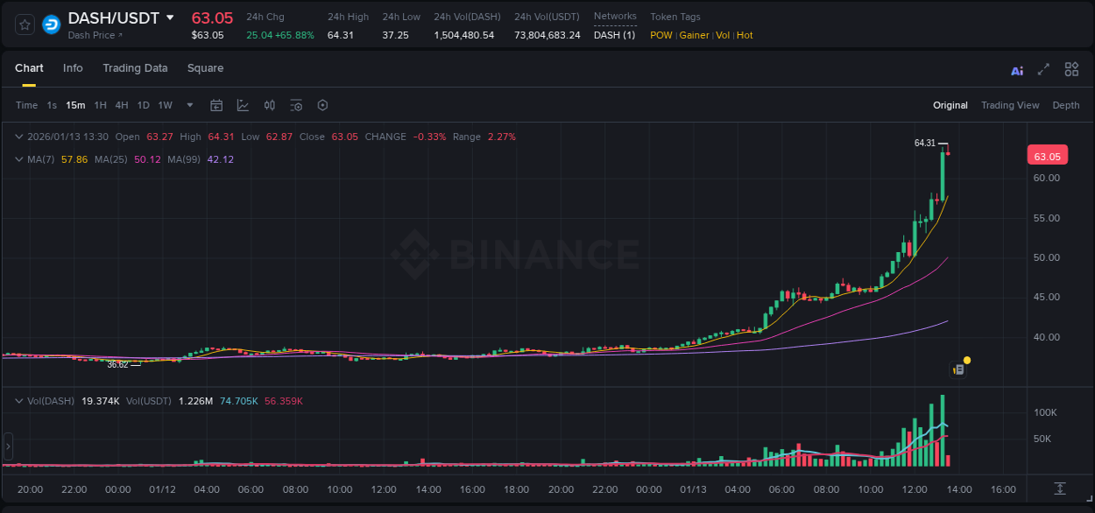Screen dimensions: 1095x513
Task: Open chart settings via hexagon icon
Action: [x=322, y=105]
